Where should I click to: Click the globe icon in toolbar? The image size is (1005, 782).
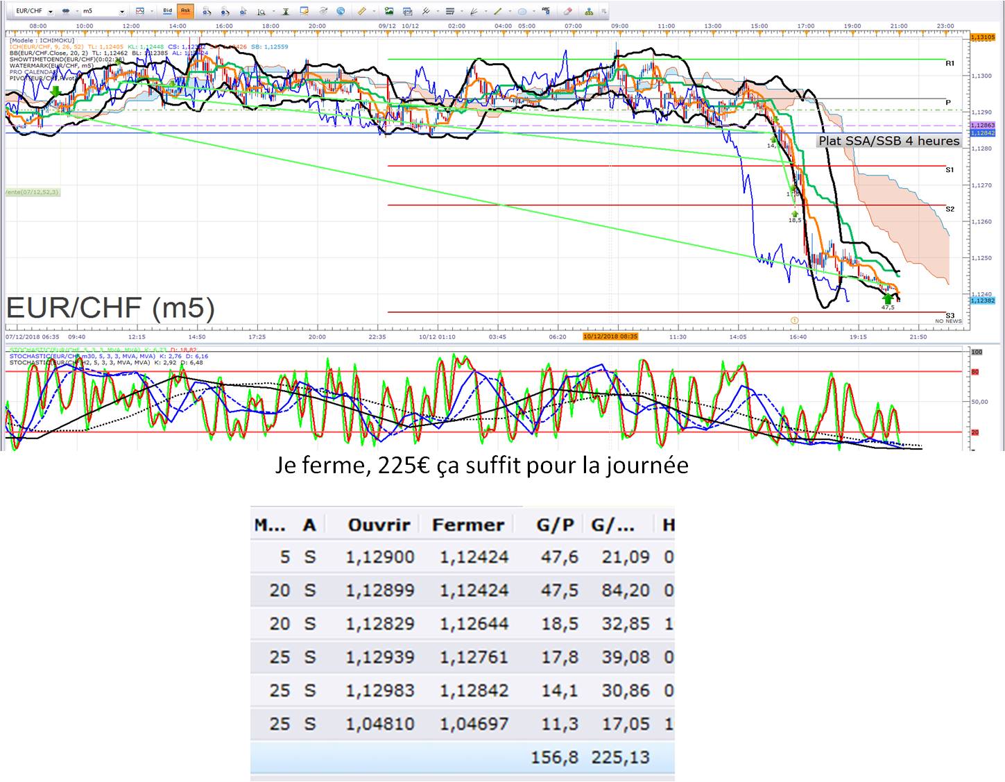click(341, 11)
